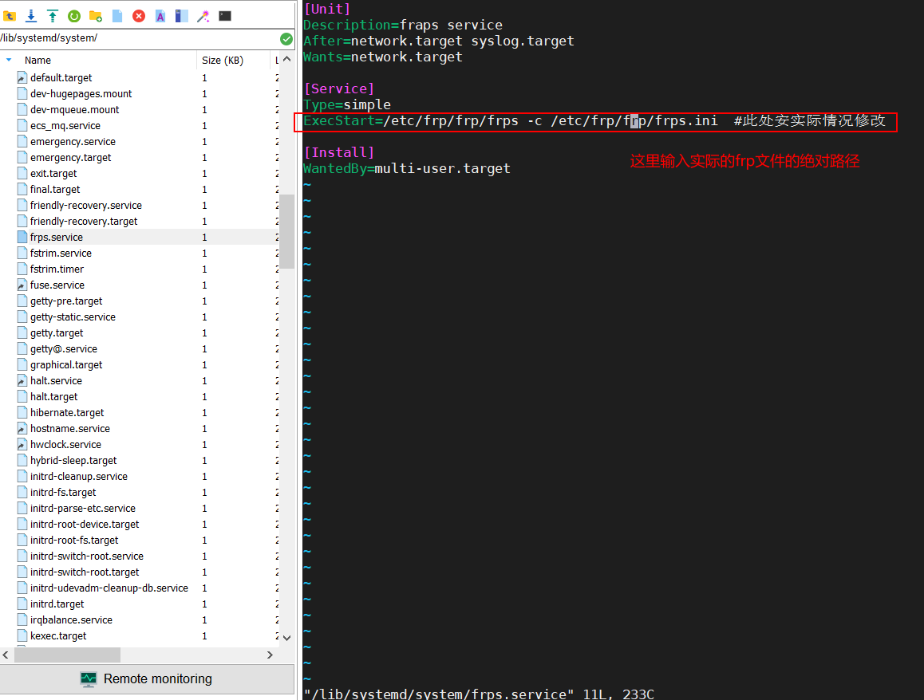The width and height of the screenshot is (924, 700).
Task: Click the Description=fraps service line
Action: [403, 26]
